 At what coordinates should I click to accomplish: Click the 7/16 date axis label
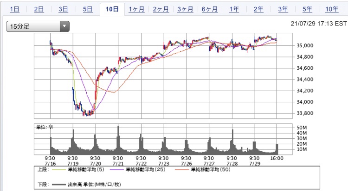pos(50,164)
